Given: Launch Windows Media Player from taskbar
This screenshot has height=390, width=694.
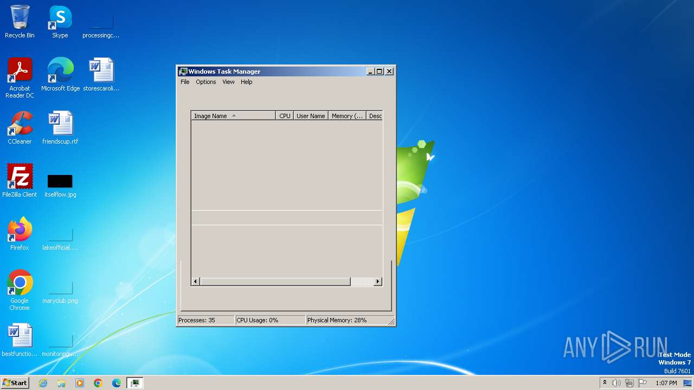Looking at the screenshot, I should click(x=80, y=383).
